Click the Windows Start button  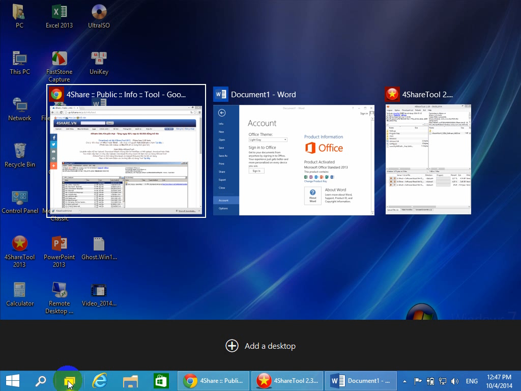click(13, 381)
